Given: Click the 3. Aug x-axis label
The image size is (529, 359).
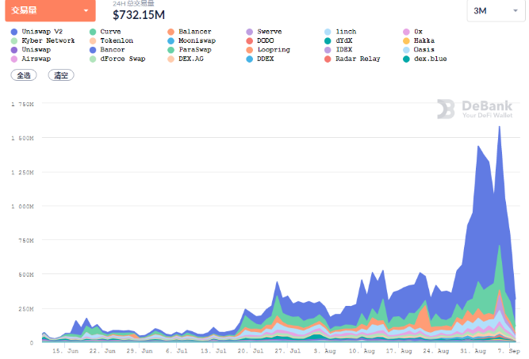Looking at the screenshot, I should (324, 351).
